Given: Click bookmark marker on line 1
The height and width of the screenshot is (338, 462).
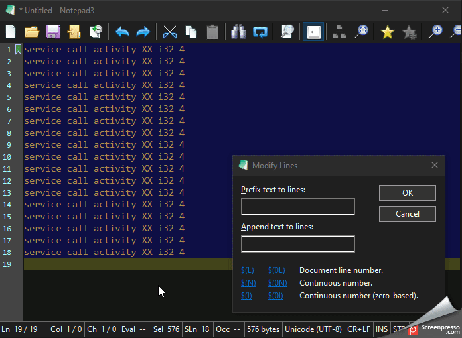Looking at the screenshot, I should (19, 49).
